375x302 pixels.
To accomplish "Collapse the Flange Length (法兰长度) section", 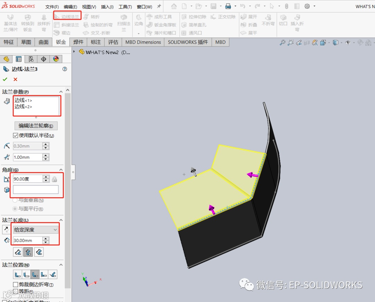I will click(61, 220).
